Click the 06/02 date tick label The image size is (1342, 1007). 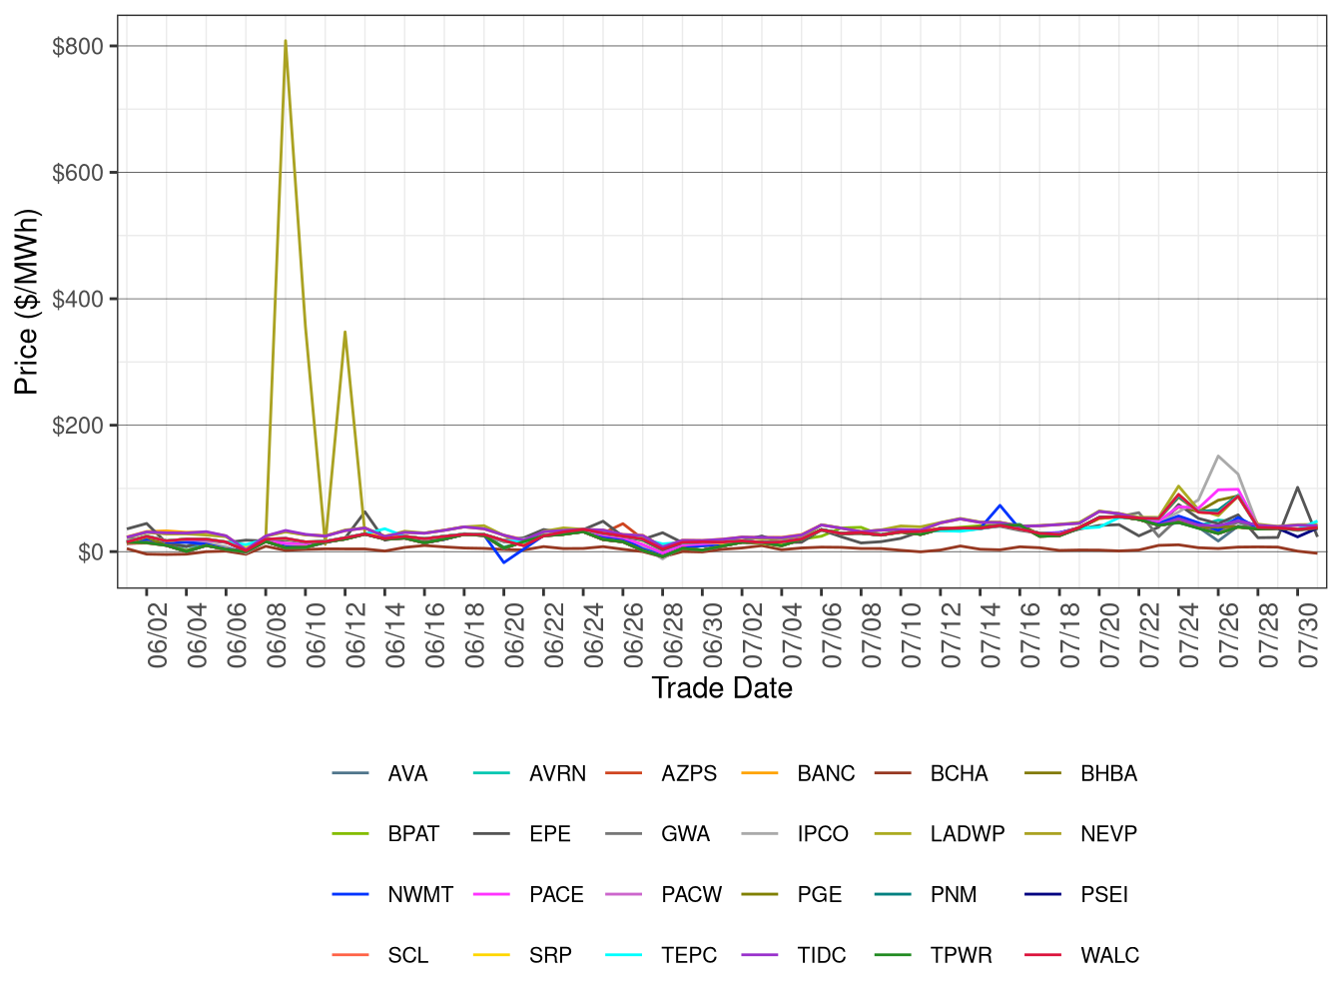click(158, 633)
